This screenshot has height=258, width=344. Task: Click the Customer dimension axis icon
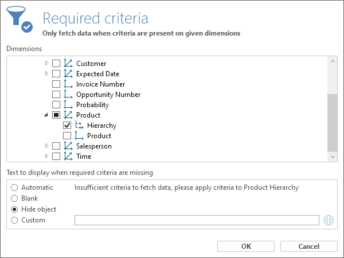[x=68, y=64]
